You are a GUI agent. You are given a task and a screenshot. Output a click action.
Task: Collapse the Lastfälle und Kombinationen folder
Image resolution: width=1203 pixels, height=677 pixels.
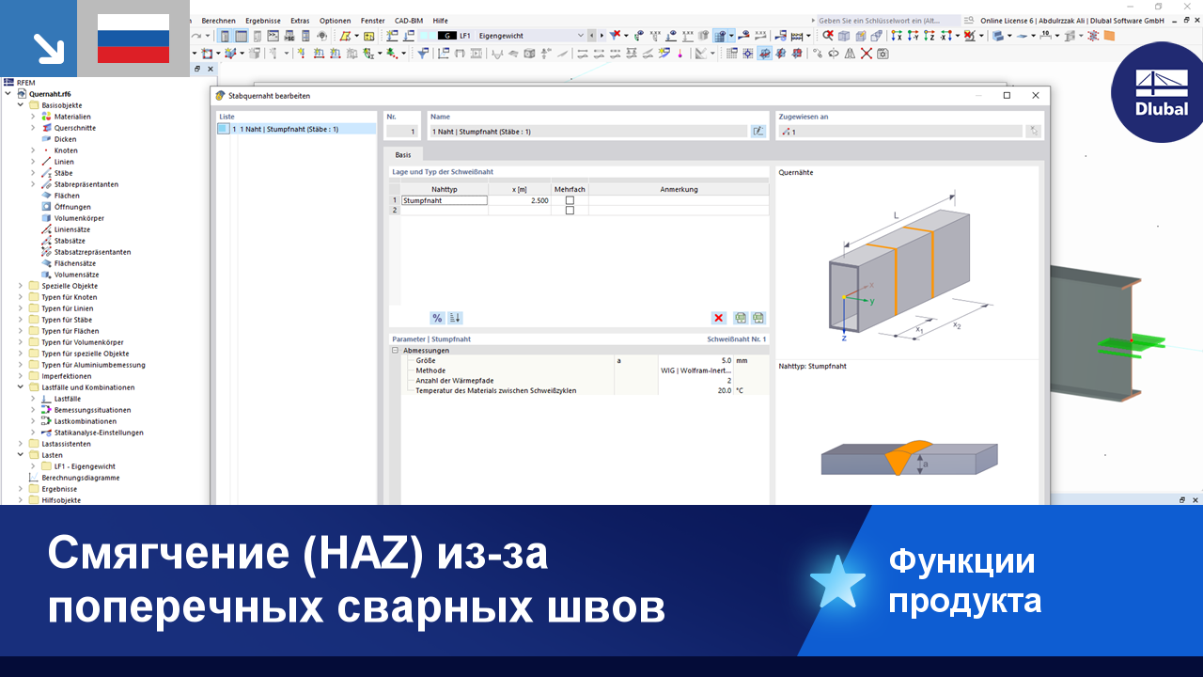click(x=21, y=387)
